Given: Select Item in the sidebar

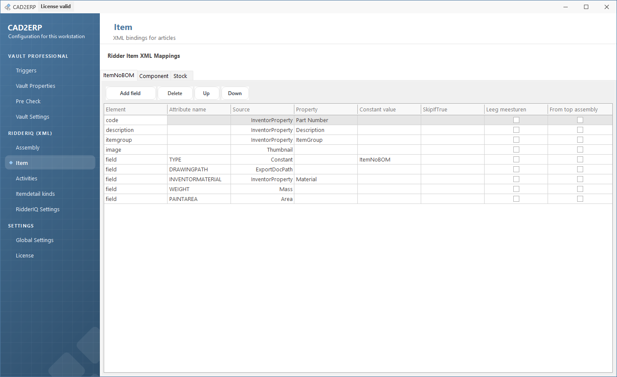Looking at the screenshot, I should [50, 163].
